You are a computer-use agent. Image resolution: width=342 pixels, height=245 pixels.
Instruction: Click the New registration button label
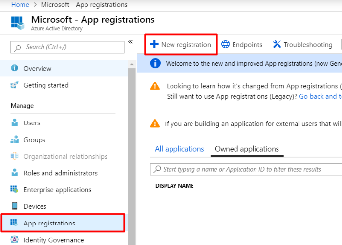(x=186, y=45)
